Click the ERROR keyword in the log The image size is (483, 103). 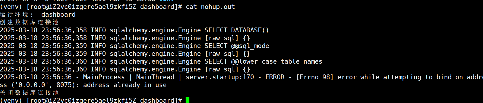click(x=275, y=77)
